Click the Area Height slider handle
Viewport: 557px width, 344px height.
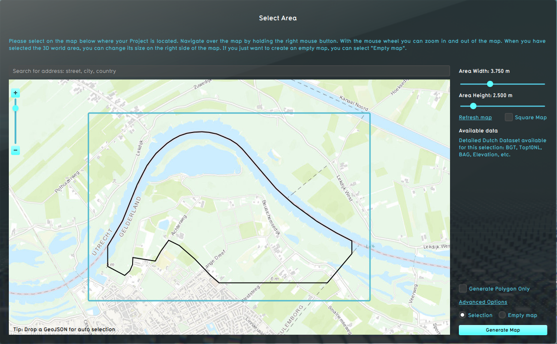(473, 106)
